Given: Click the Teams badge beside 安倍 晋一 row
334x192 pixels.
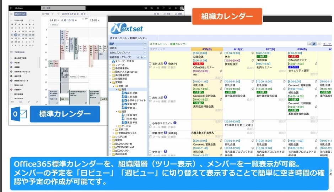Looking at the screenshot, I should [165, 151].
